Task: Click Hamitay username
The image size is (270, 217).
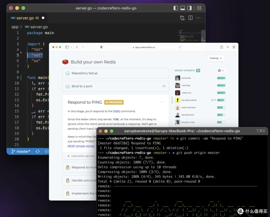Action: tap(186, 85)
